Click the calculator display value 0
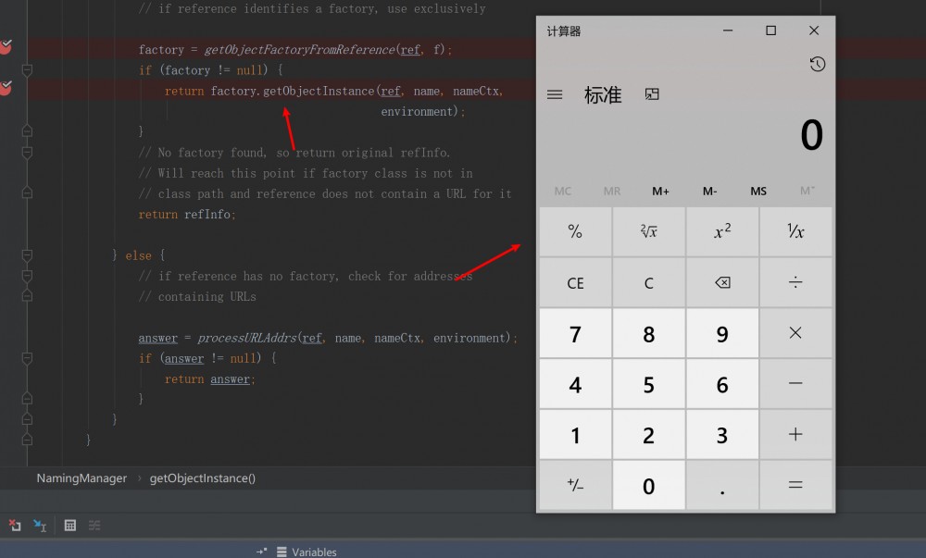 (x=811, y=135)
